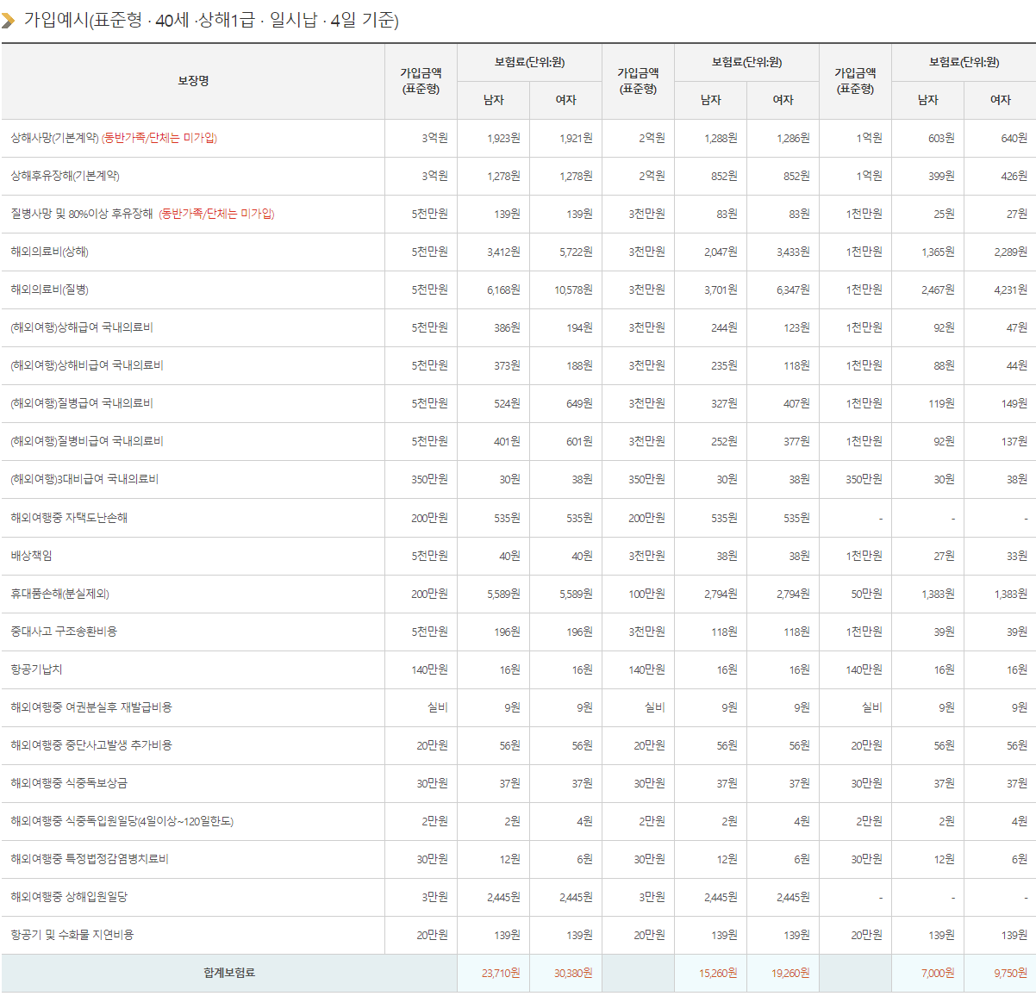
Task: Select (해외여행)질병급여 국내의료비 row label
Action: 82,403
